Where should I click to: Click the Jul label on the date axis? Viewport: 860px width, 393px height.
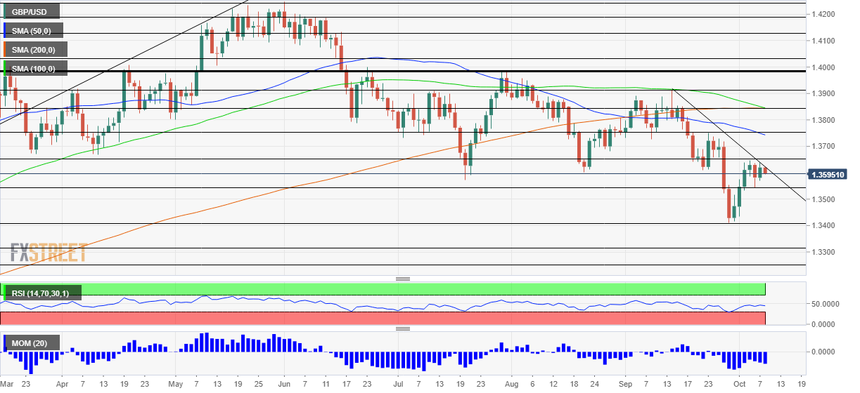tap(397, 385)
